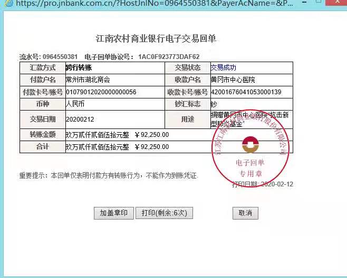Select payer account 0107901202000000056
This screenshot has height=278, width=347.
101,92
